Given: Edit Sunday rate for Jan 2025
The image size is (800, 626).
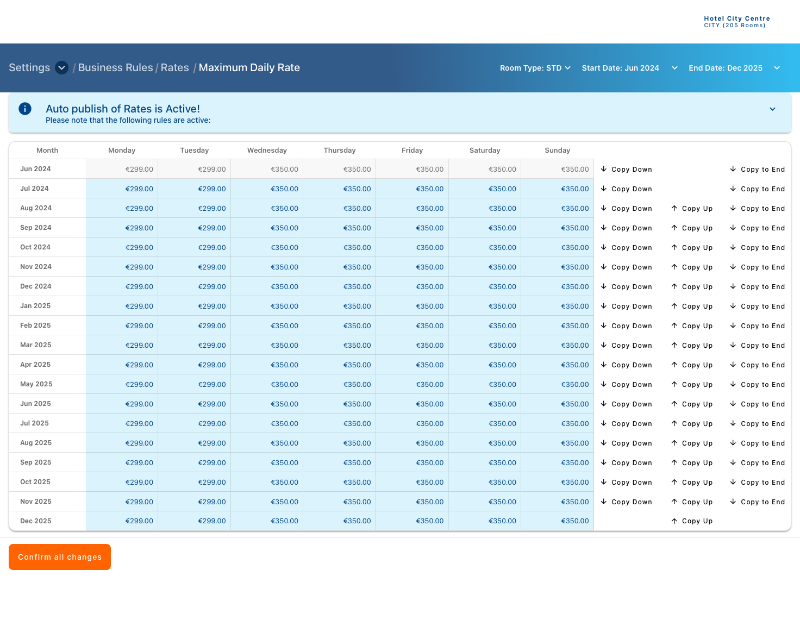Looking at the screenshot, I should (x=558, y=306).
